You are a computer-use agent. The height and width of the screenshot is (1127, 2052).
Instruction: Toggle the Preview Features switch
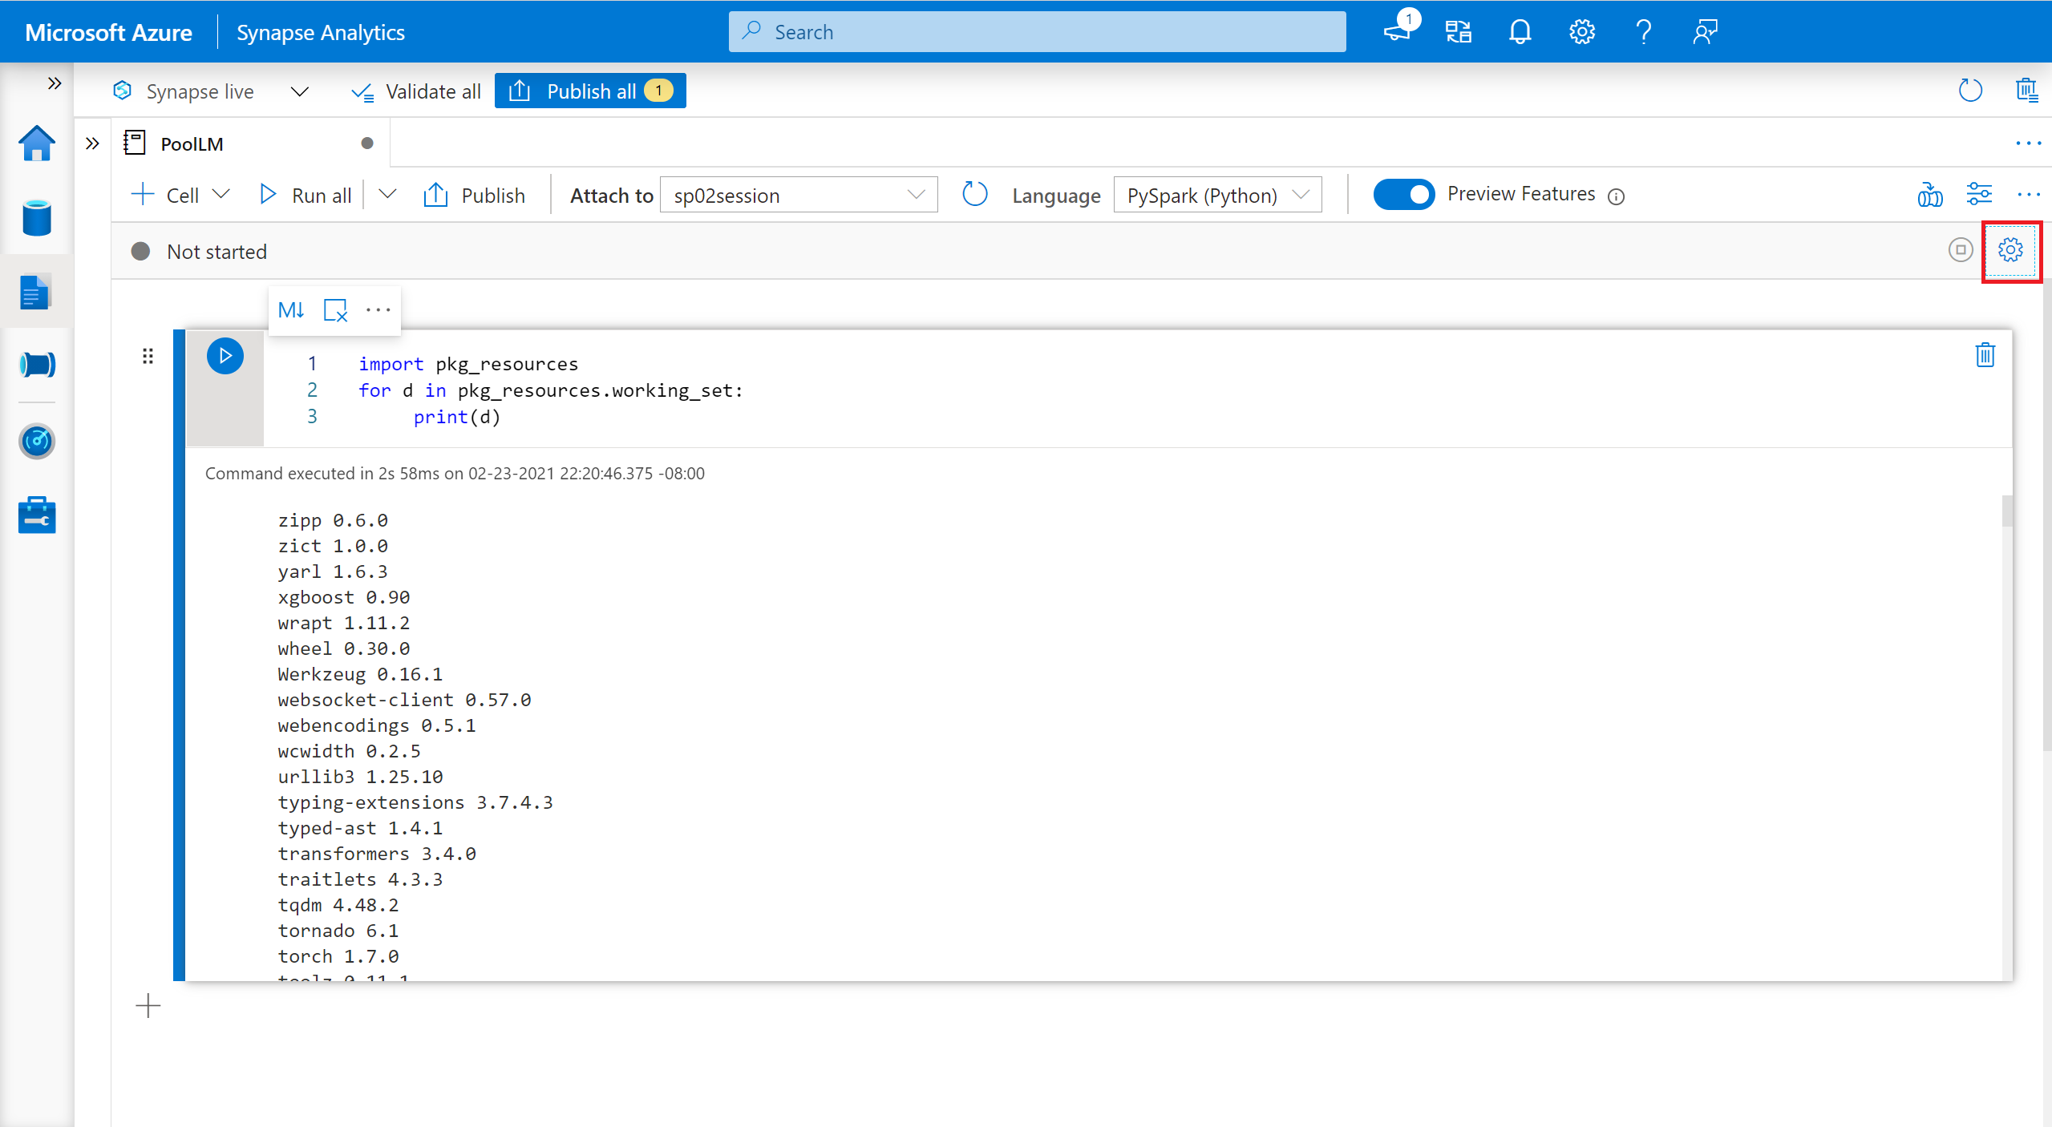[1401, 193]
